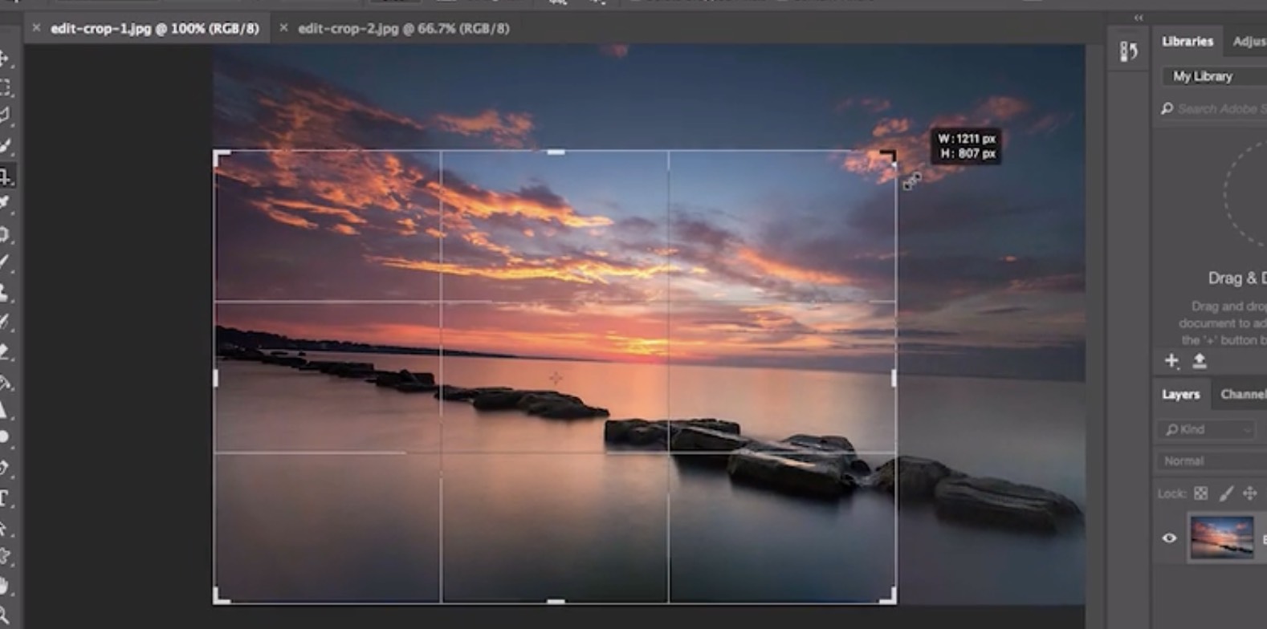
Task: Select the Clone Stamp tool
Action: (x=5, y=292)
